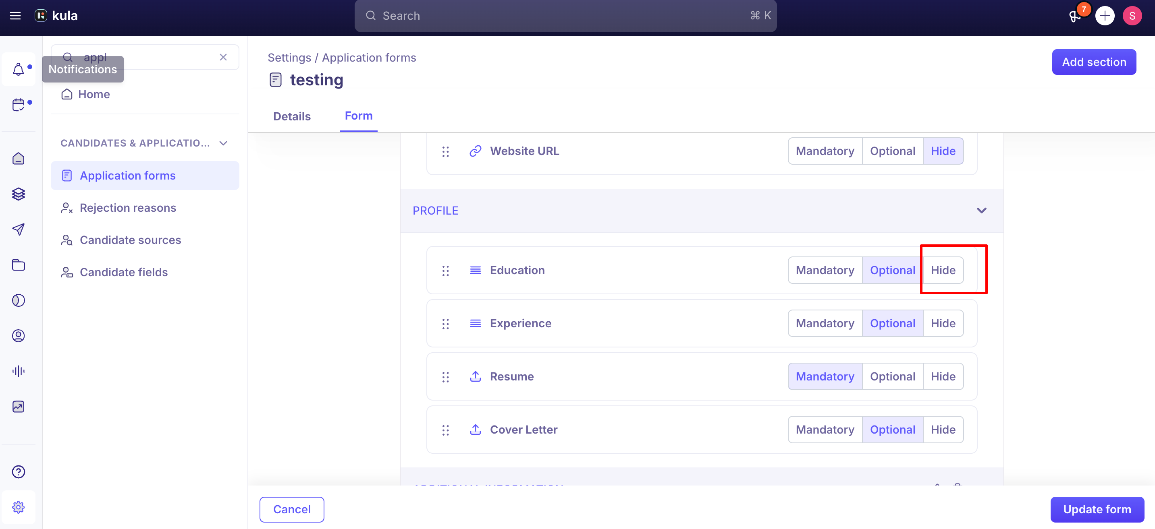This screenshot has width=1155, height=529.
Task: Go to Settings breadcrumb
Action: click(x=289, y=58)
